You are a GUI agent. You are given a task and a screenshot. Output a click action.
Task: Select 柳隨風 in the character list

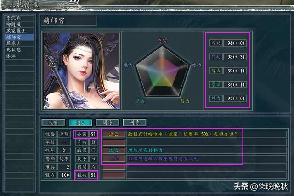pos(19,24)
